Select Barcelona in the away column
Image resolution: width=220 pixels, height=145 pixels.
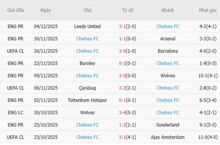(168, 51)
